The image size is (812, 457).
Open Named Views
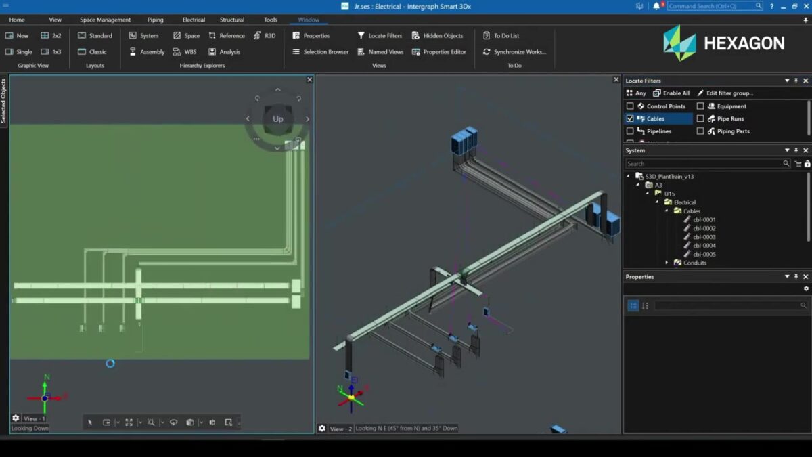click(380, 51)
